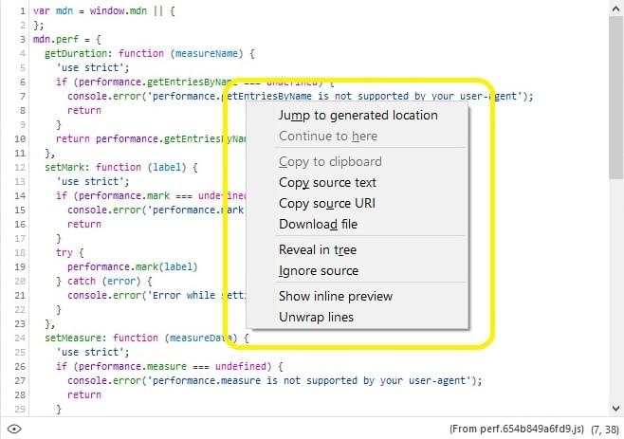Select 'Jump to generated location' menu entry
This screenshot has width=624, height=439.
[x=358, y=115]
